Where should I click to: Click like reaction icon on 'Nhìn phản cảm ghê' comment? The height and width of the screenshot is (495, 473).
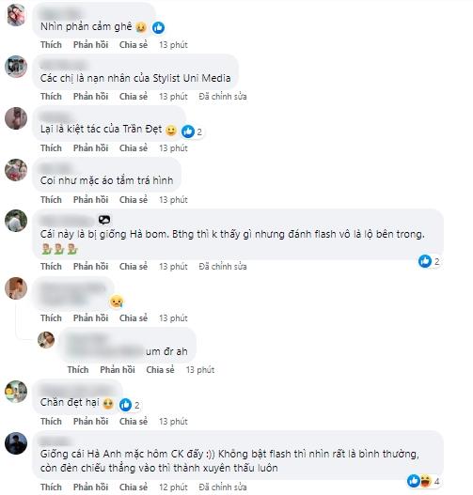tap(158, 28)
